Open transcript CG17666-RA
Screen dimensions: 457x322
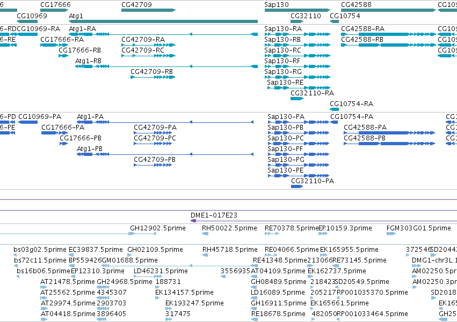tap(54, 45)
